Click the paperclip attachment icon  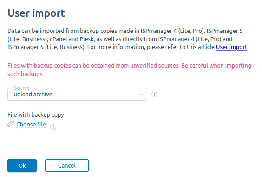(11, 124)
